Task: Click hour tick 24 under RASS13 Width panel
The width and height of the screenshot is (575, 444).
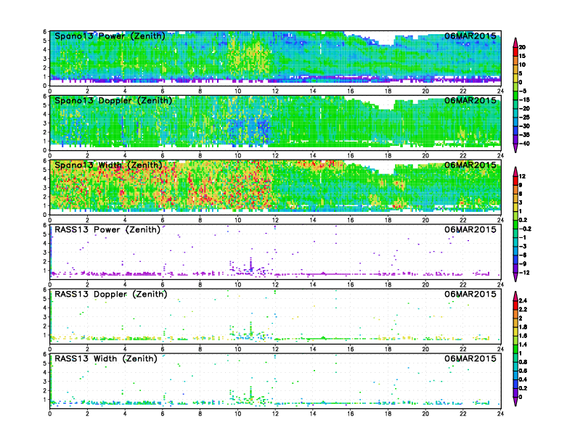Action: point(500,414)
